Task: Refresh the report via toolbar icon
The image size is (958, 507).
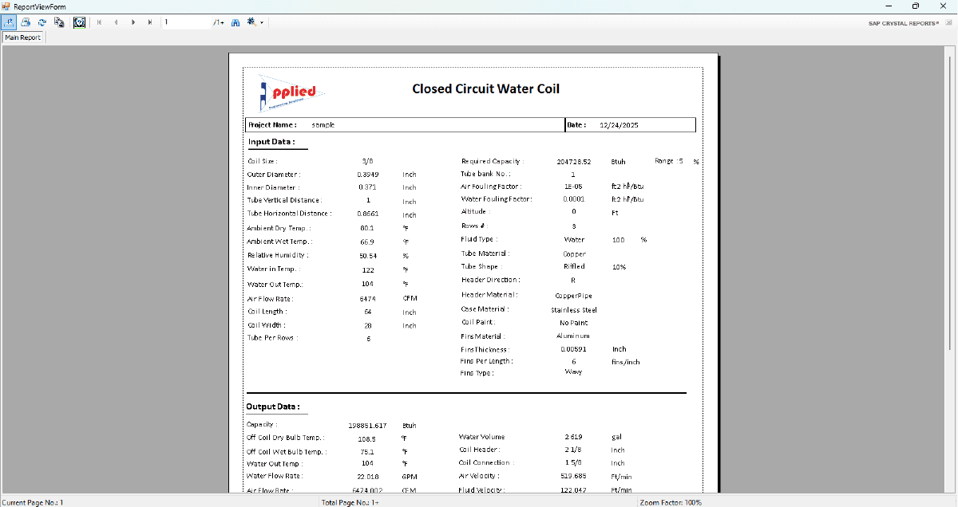Action: [x=42, y=22]
